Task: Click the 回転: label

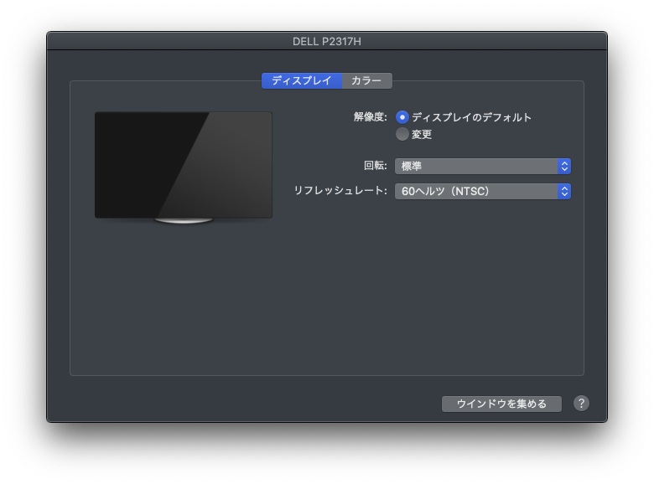Action: pos(376,166)
